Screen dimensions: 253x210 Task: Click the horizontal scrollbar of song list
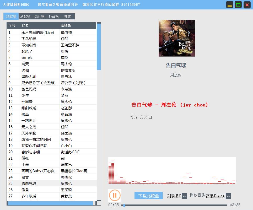tap(51, 203)
